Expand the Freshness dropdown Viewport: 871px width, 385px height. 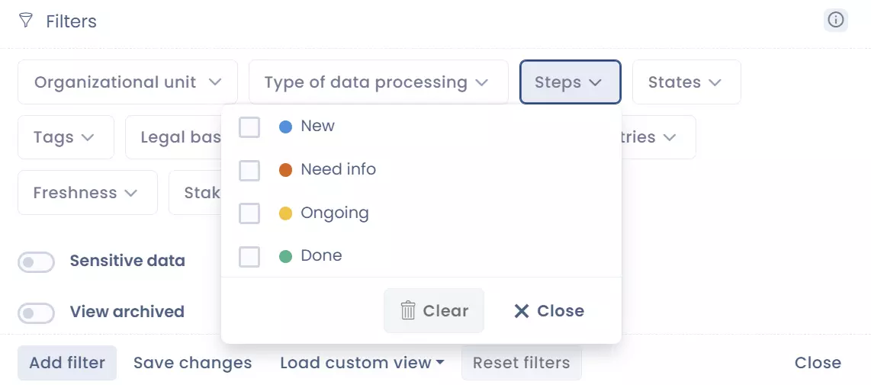click(x=86, y=193)
